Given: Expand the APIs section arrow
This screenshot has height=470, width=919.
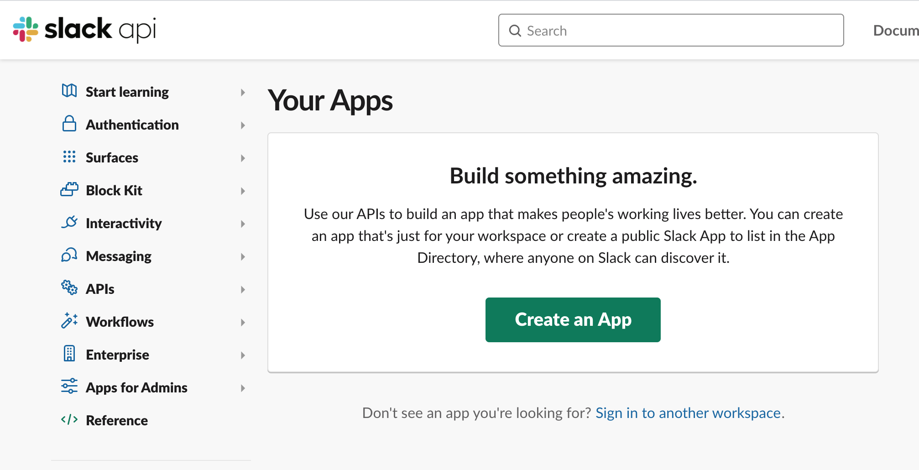Looking at the screenshot, I should tap(243, 290).
